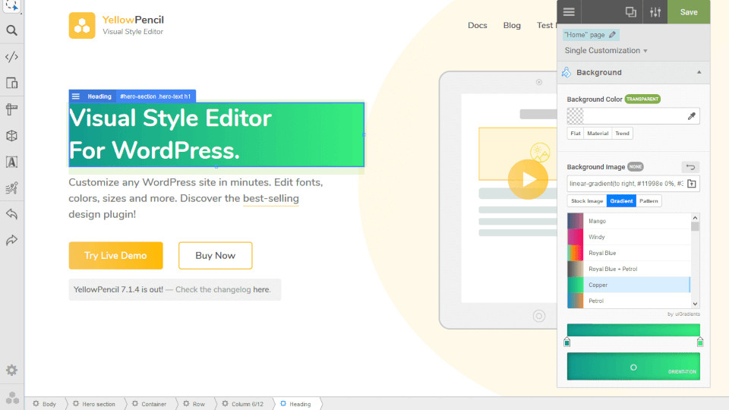Select Column 6/12 in breadcrumb
The height and width of the screenshot is (410, 729).
coord(243,404)
